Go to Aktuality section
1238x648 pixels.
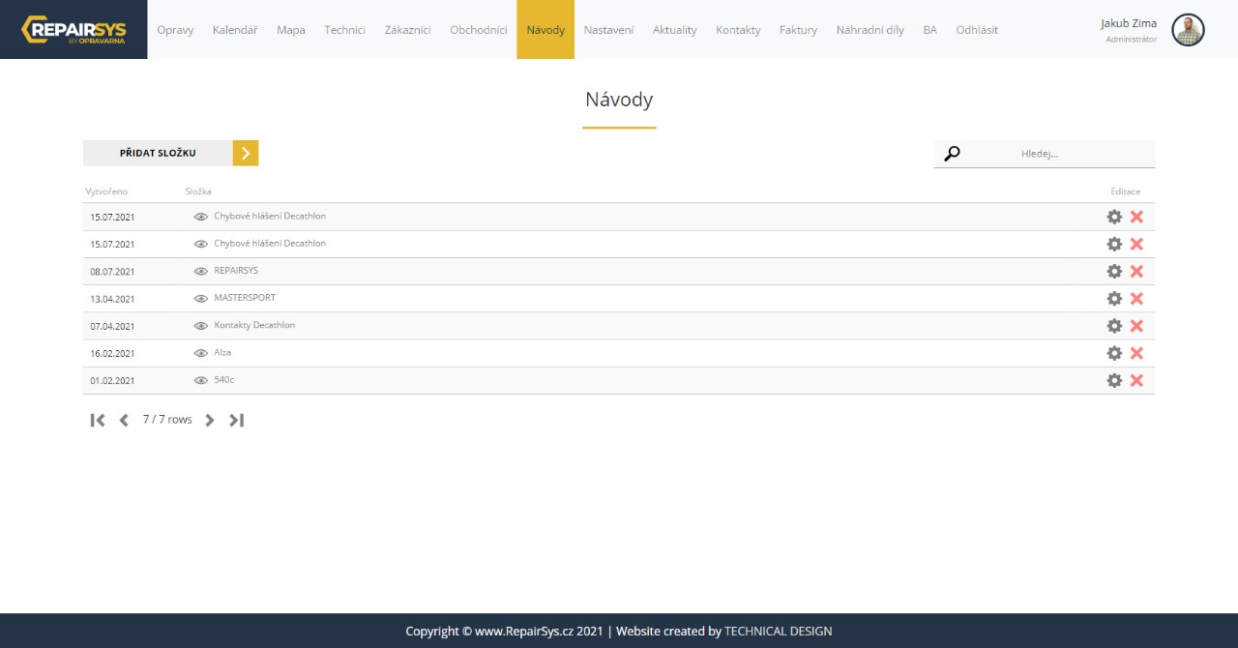675,30
